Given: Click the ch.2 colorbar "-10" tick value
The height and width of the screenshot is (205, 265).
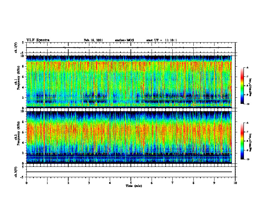Looking at the screenshot, I should pyautogui.click(x=247, y=159).
